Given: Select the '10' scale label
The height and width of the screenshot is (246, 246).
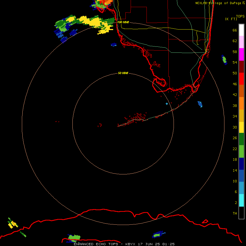Looking at the screenshot, I should [x=235, y=181].
